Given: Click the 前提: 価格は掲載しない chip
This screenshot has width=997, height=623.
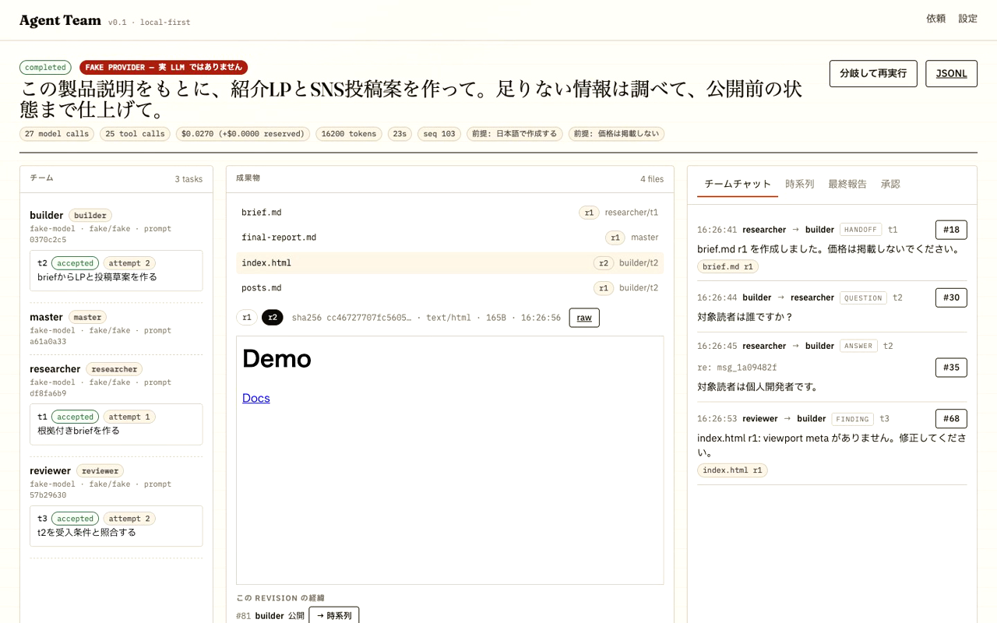Looking at the screenshot, I should (x=616, y=134).
